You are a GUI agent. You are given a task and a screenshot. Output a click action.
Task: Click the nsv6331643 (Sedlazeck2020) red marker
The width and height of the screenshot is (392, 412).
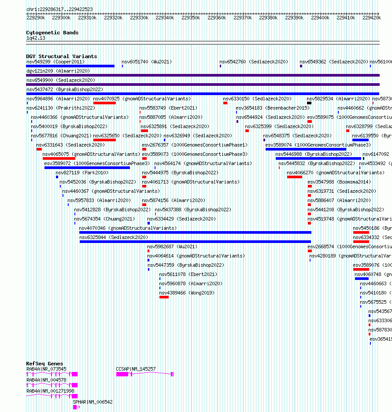tap(39, 149)
